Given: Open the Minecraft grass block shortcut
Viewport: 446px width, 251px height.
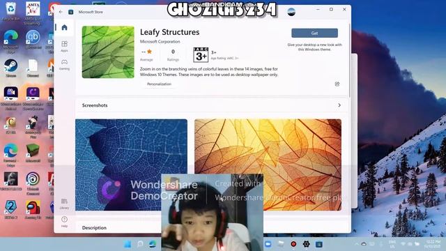Looking at the screenshot, I should click(x=33, y=153).
